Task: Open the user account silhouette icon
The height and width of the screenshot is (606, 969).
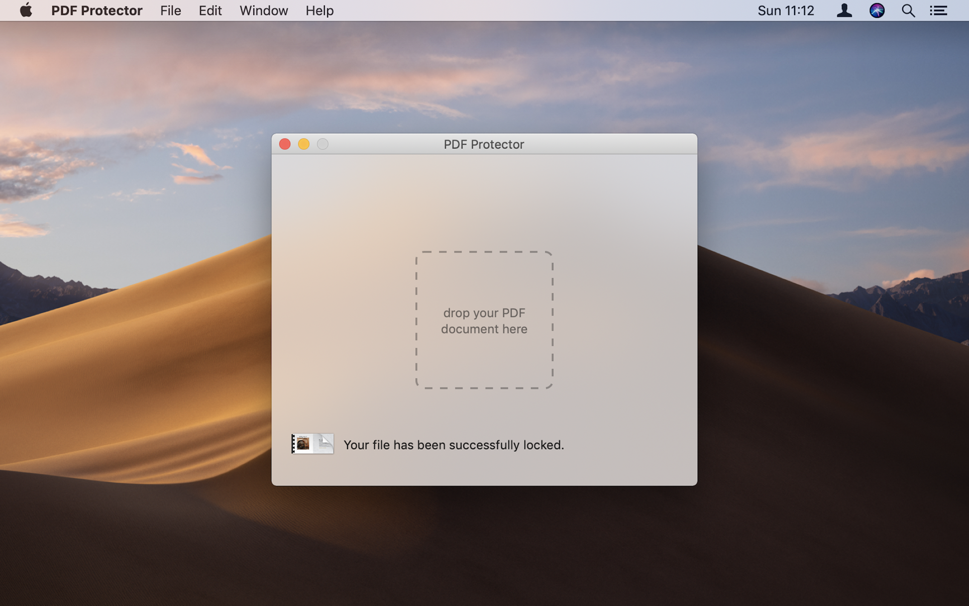Action: tap(844, 11)
